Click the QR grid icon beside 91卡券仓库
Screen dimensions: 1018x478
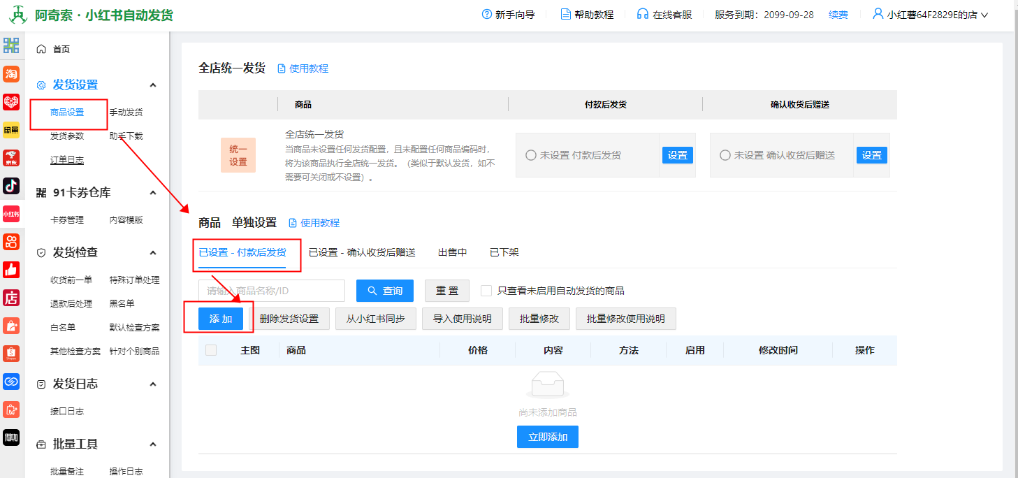pos(41,193)
